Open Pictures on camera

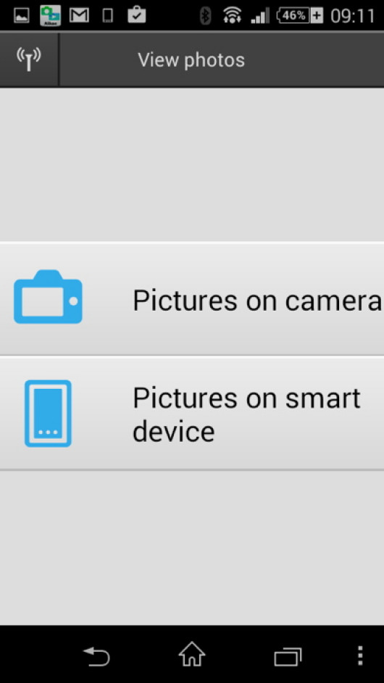click(192, 299)
